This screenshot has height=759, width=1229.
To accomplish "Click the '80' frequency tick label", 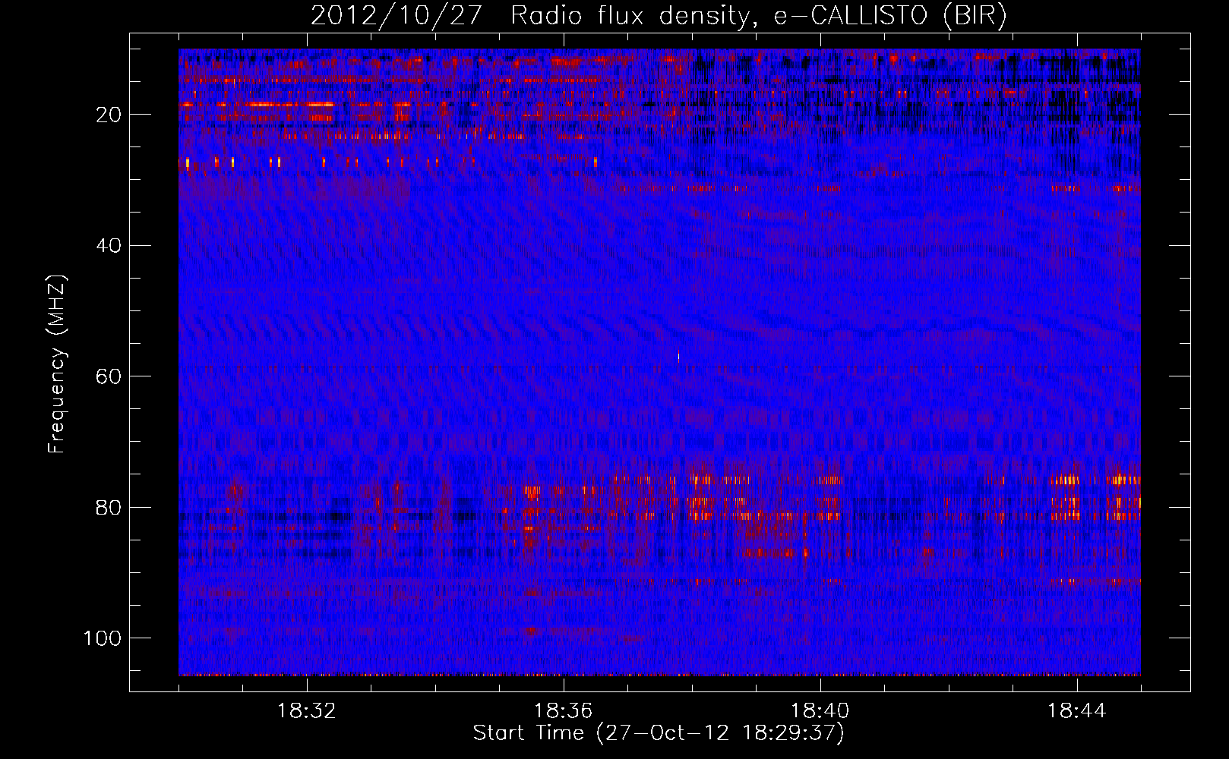I will tap(109, 507).
